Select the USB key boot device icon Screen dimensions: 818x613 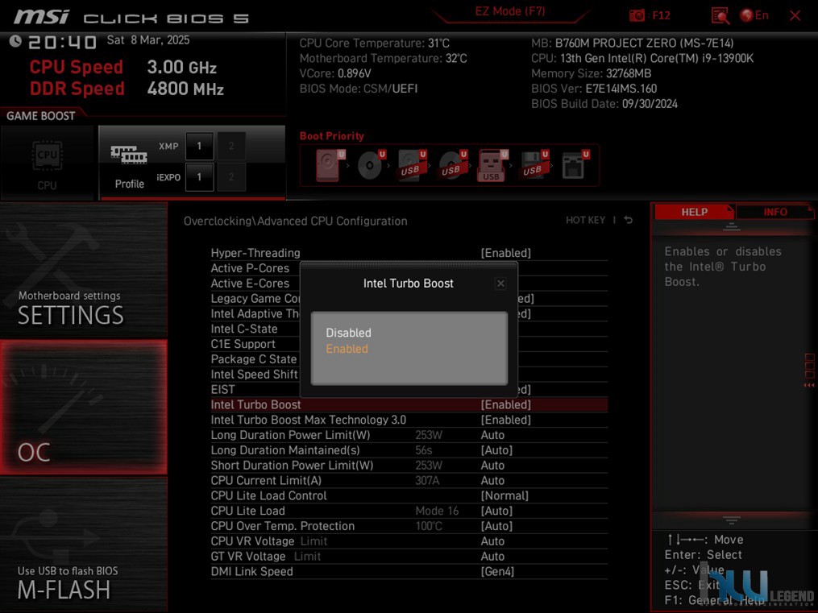pyautogui.click(x=492, y=164)
